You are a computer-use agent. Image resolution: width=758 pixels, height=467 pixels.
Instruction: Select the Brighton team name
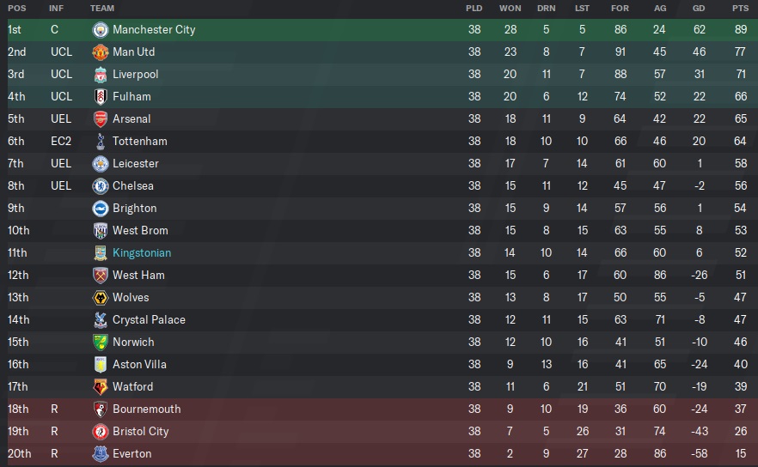[135, 208]
